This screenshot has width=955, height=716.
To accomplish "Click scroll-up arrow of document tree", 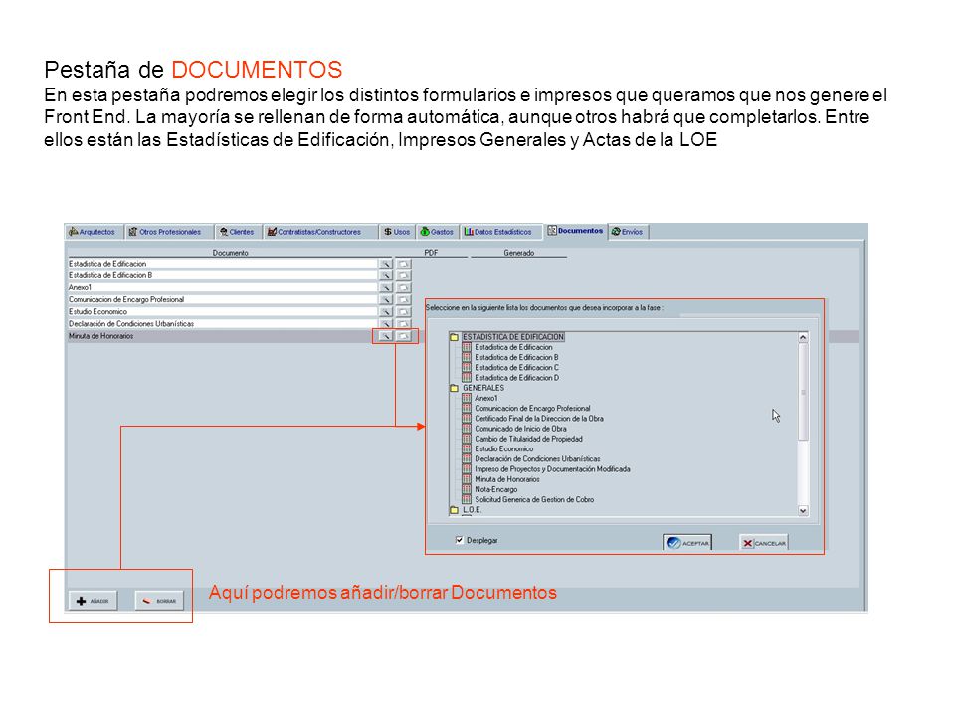I will click(803, 337).
